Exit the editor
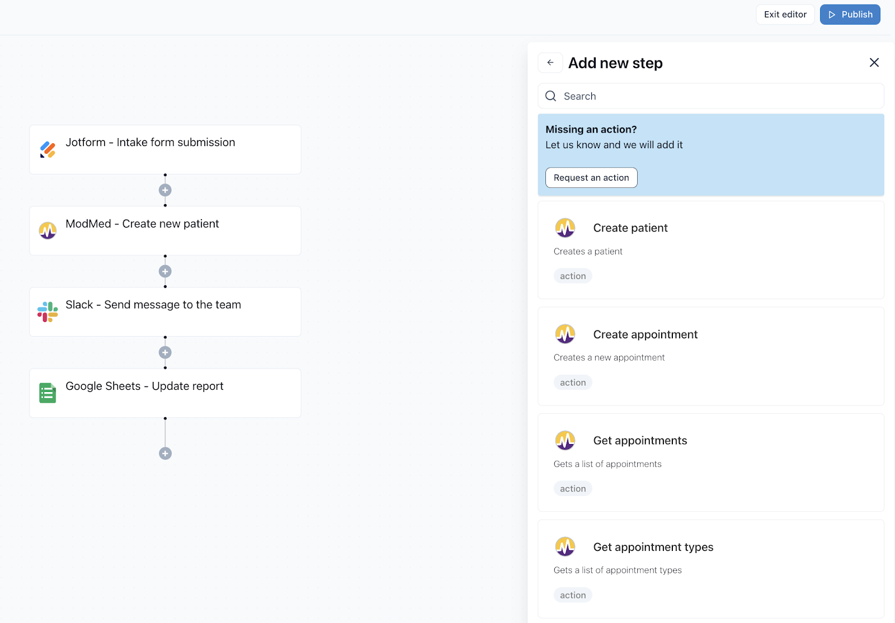The image size is (895, 623). (x=785, y=15)
